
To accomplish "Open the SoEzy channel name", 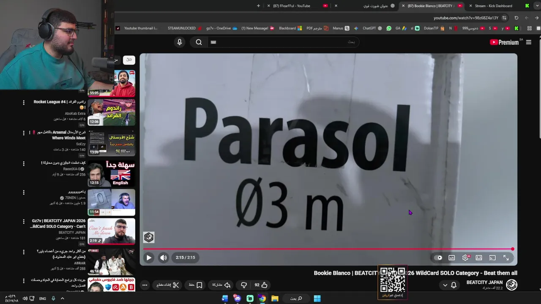I will 80,144.
